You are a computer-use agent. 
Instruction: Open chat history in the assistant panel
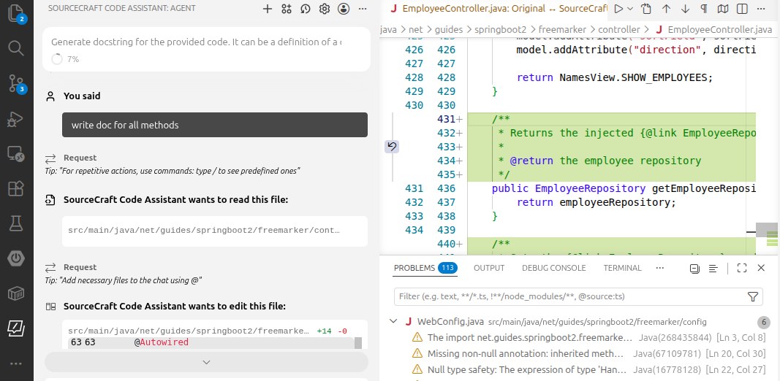click(x=306, y=9)
